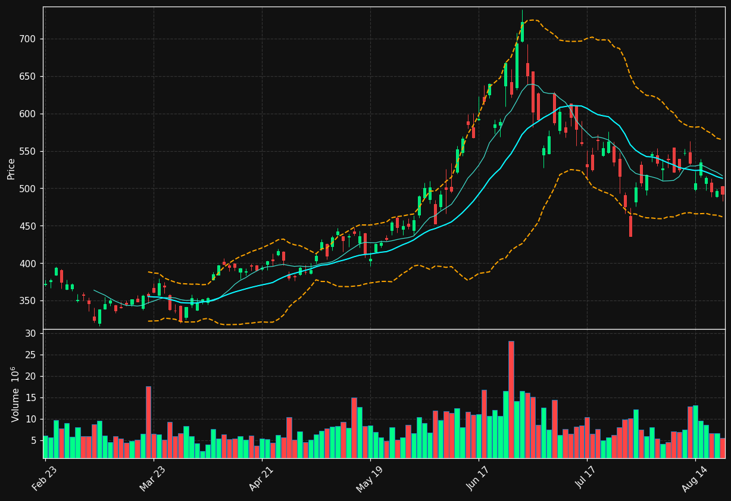731x501 pixels.
Task: Click the 'Price' axis title
Action: 11,168
